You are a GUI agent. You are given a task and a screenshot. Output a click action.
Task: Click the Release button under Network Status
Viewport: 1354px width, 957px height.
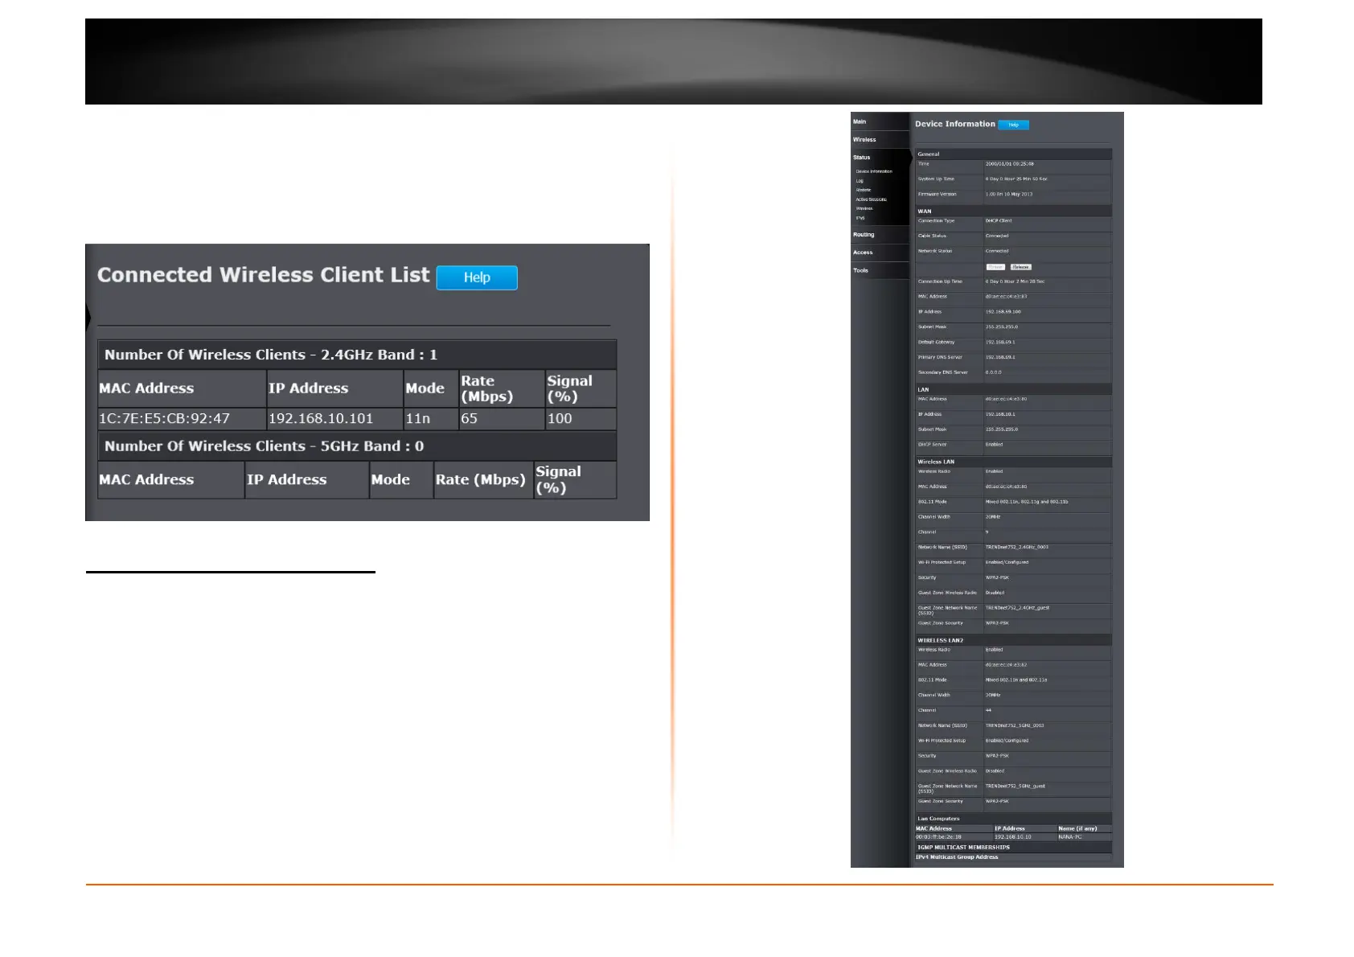pos(1021,267)
